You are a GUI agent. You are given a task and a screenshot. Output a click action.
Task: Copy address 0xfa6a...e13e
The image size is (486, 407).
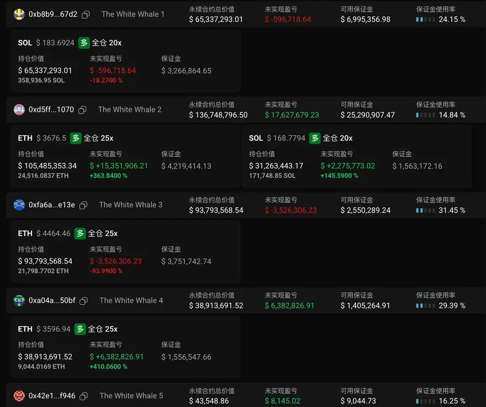tap(83, 205)
